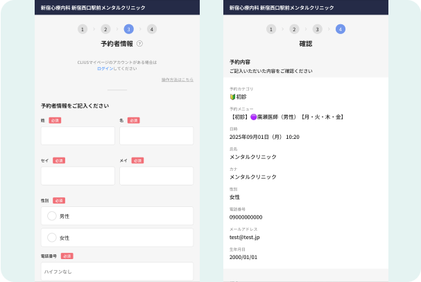Click the email text test@test.jp
The width and height of the screenshot is (421, 282).
(x=244, y=237)
